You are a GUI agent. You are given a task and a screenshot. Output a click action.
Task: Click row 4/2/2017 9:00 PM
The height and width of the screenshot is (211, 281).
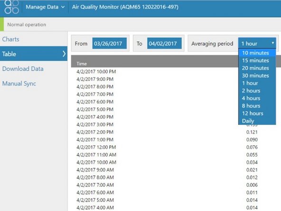(95, 79)
